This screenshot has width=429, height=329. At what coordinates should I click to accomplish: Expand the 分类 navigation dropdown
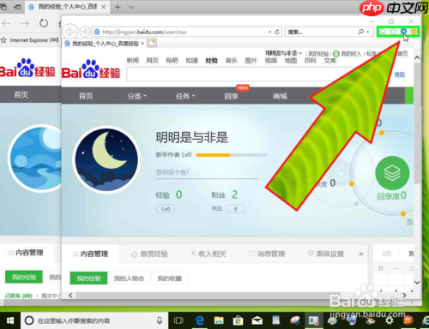[x=136, y=96]
